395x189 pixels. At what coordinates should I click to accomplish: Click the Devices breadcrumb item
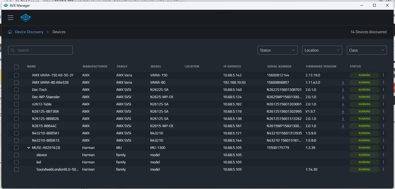click(x=59, y=32)
